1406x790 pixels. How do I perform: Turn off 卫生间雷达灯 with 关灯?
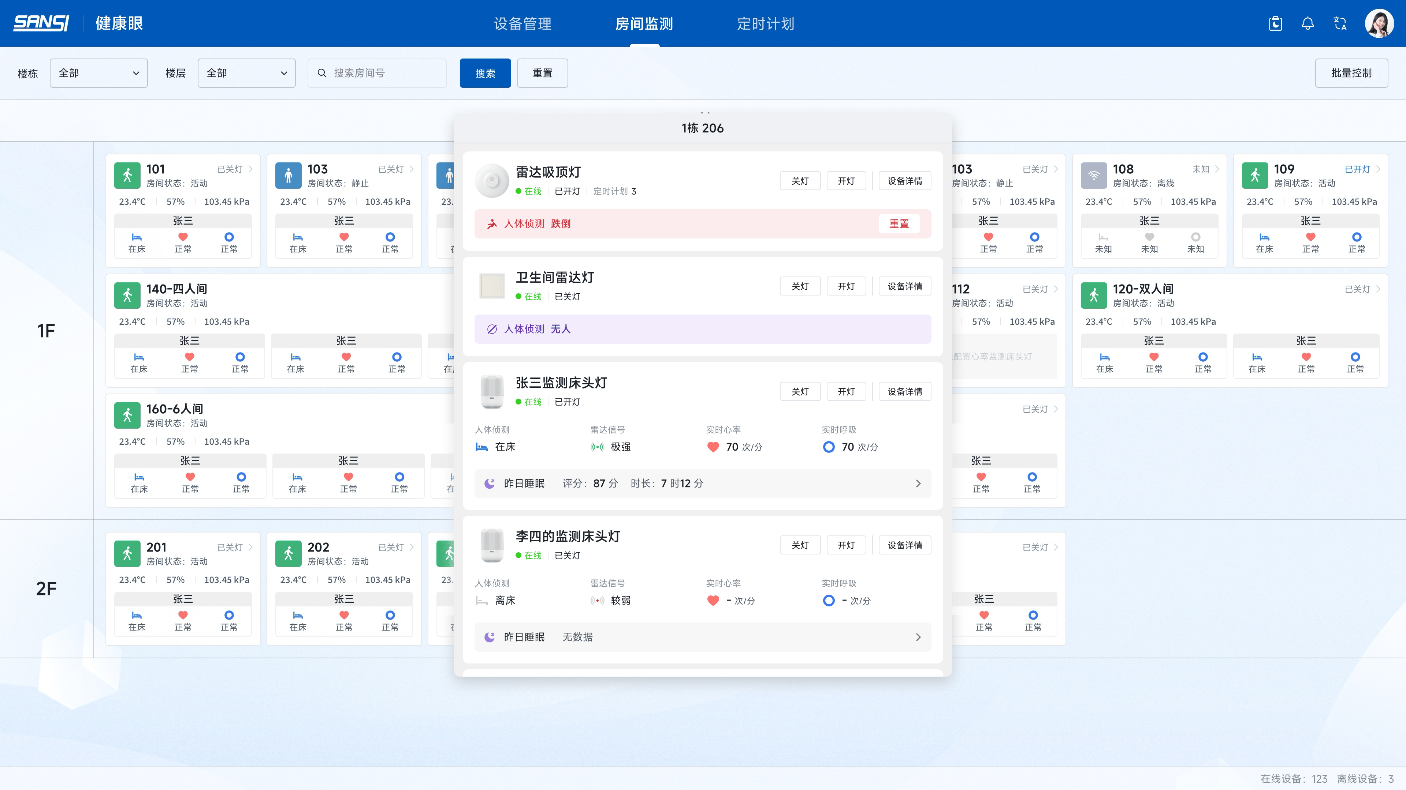tap(800, 286)
